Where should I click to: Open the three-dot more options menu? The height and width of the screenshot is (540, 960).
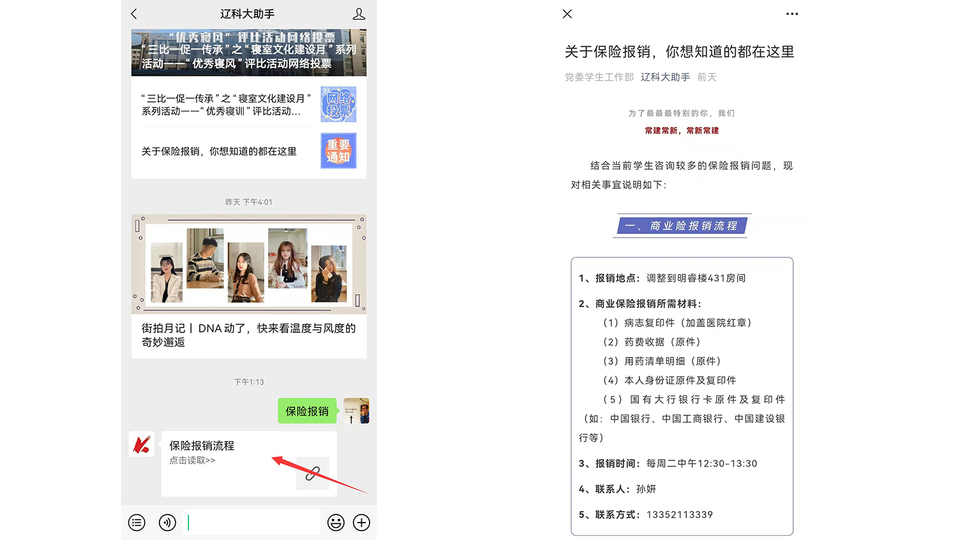point(792,14)
